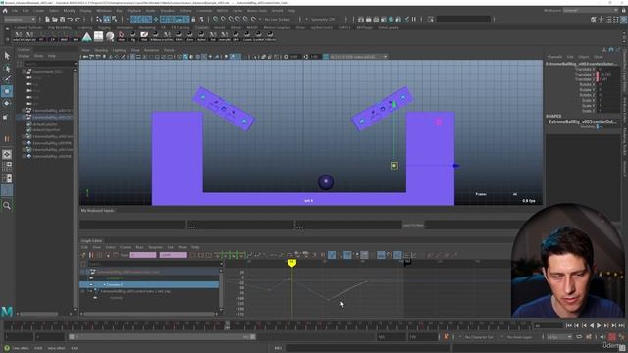The height and width of the screenshot is (353, 628).
Task: Click the teal pyramid shelf icon
Action: pyautogui.click(x=87, y=37)
